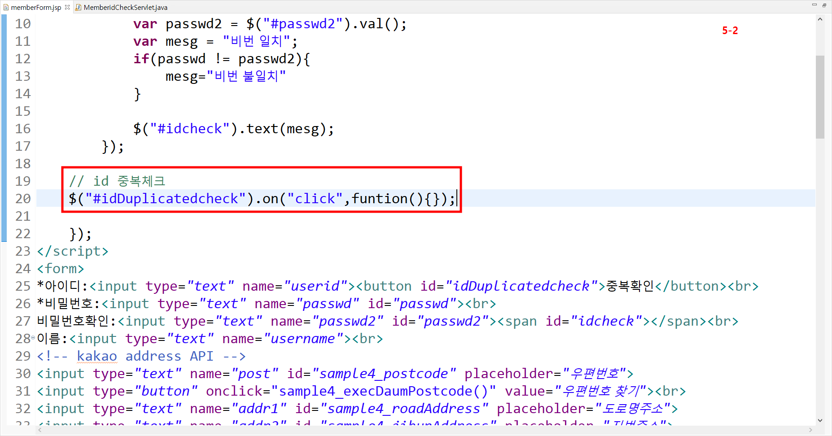Switch to the memberForm.jsp tab
The width and height of the screenshot is (832, 436).
coord(36,7)
